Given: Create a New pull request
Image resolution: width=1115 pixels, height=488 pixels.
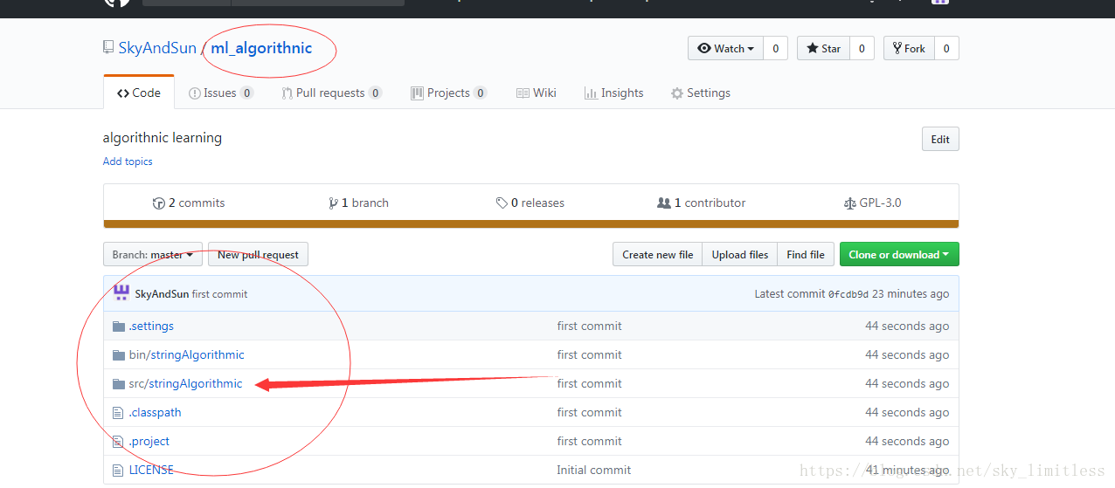Looking at the screenshot, I should [x=258, y=255].
